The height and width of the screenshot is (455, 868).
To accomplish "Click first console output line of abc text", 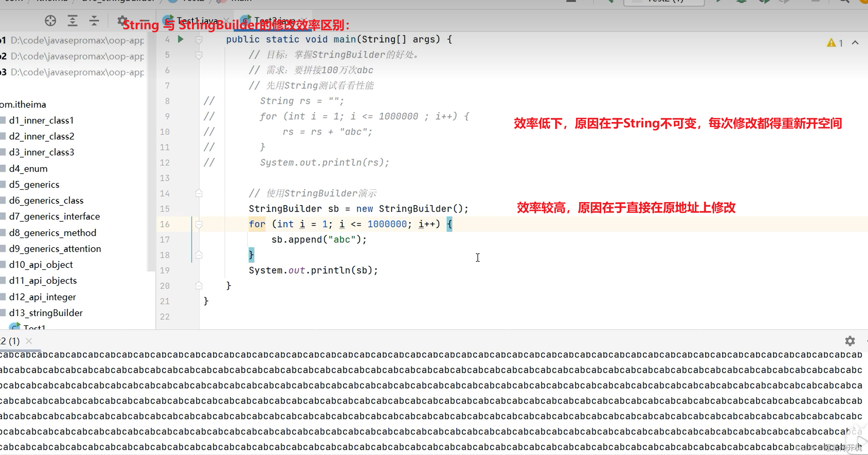I will 431,355.
